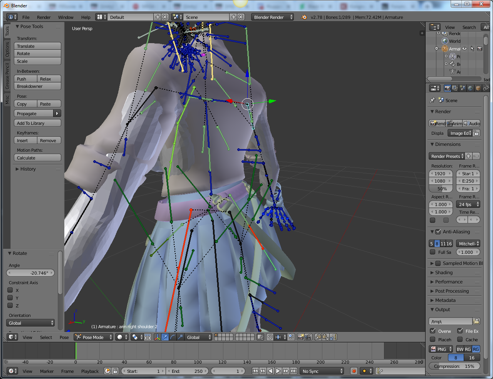This screenshot has height=379, width=493.
Task: Click the 50% resolution percentage slider
Action: [441, 188]
